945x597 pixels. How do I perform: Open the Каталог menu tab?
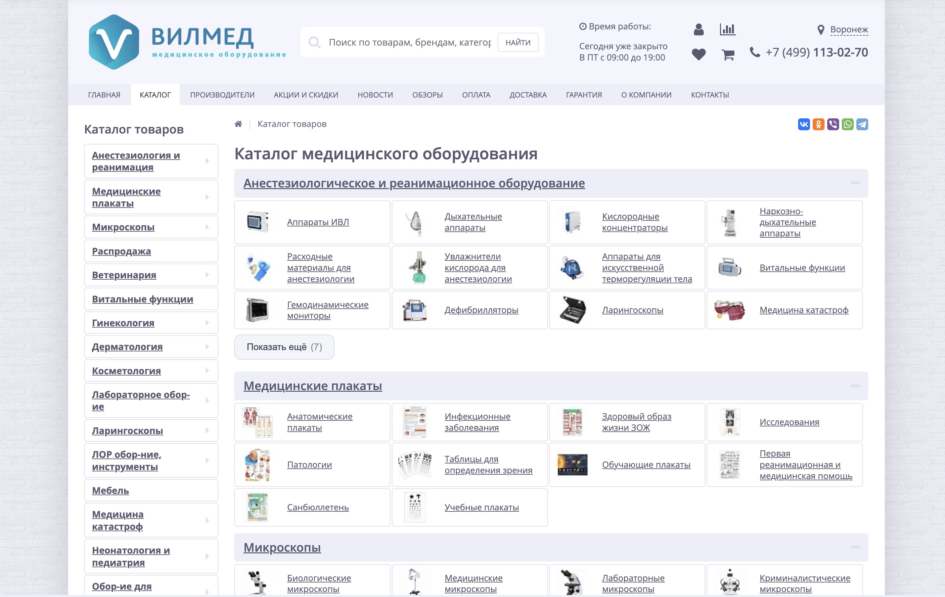click(x=155, y=95)
